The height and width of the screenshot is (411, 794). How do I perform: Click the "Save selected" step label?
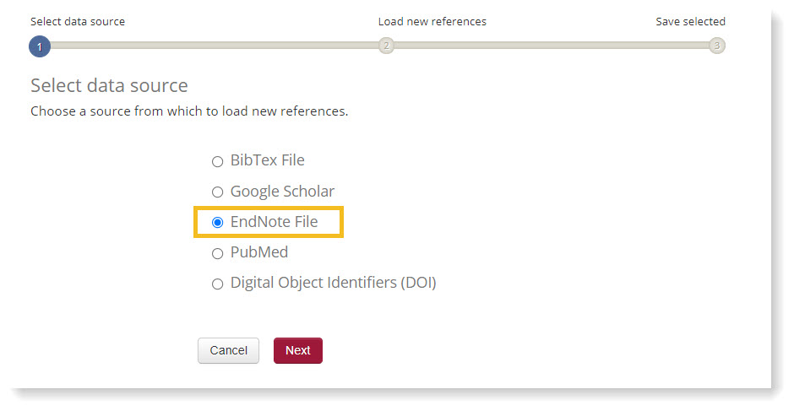click(690, 21)
